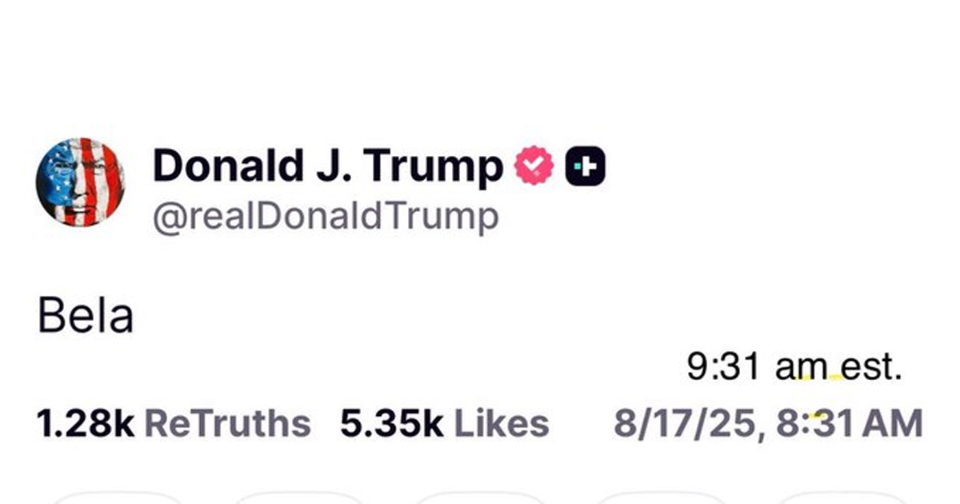Select the post text "Bela"

[x=85, y=318]
